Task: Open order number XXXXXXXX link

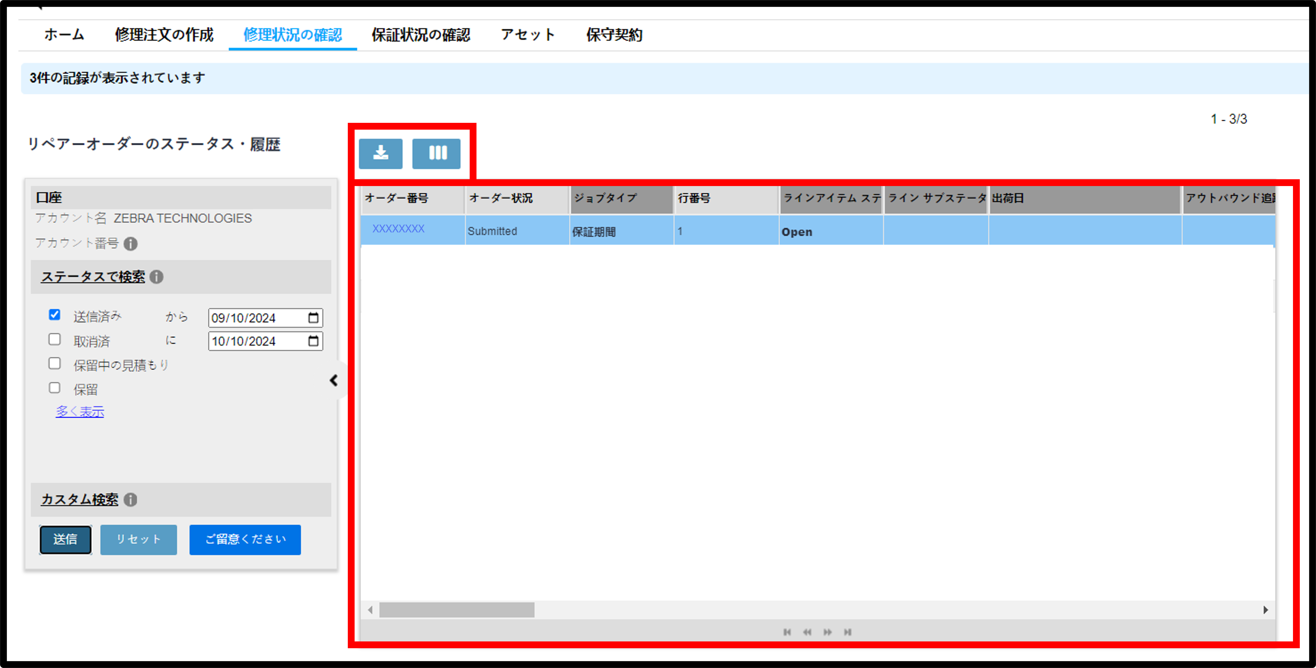Action: point(398,229)
